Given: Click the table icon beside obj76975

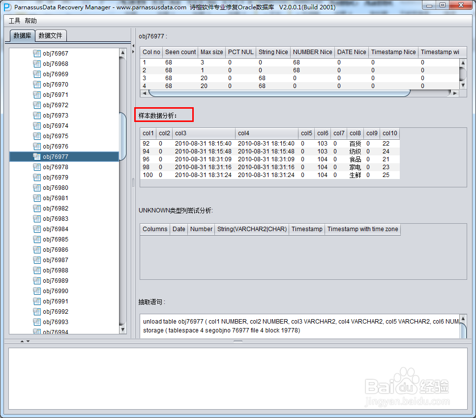Looking at the screenshot, I should click(37, 136).
